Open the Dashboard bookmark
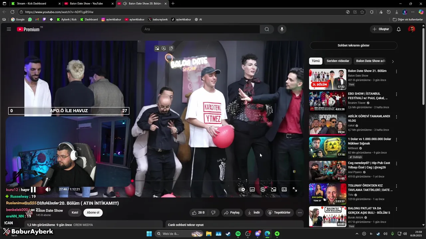 tap(89, 20)
